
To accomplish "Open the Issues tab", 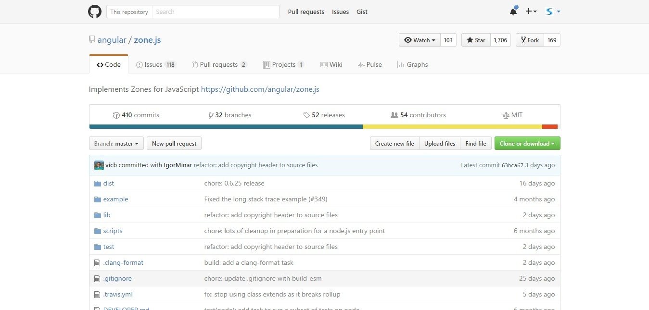I will (x=157, y=64).
